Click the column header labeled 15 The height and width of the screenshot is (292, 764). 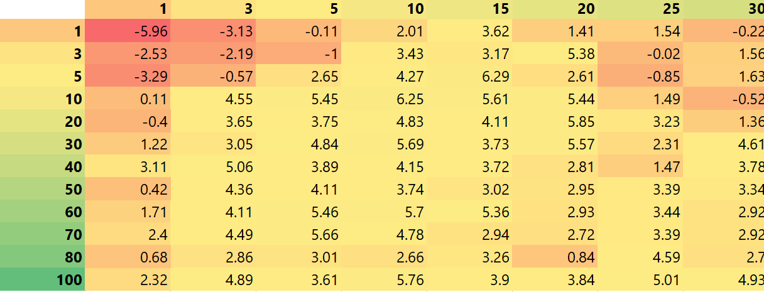(x=469, y=9)
